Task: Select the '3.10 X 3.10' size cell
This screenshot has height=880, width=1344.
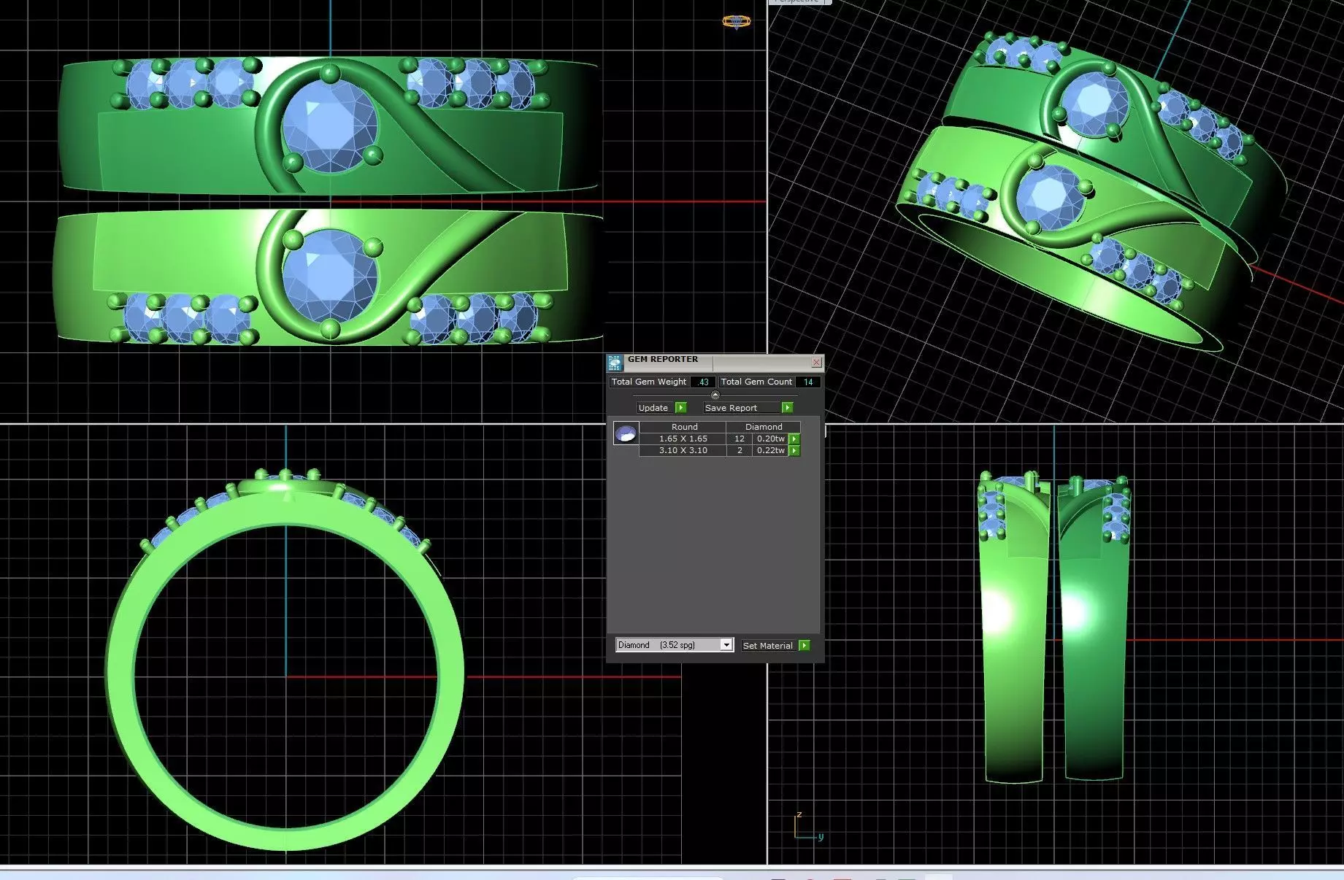Action: (683, 451)
